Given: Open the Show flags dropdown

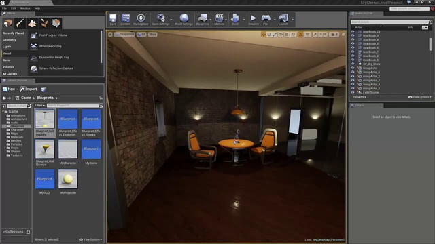Looking at the screenshot, I should point(152,35).
